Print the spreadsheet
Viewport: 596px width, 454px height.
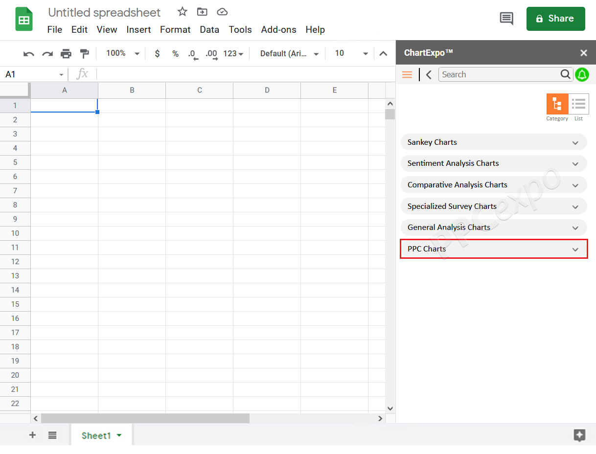click(x=66, y=54)
